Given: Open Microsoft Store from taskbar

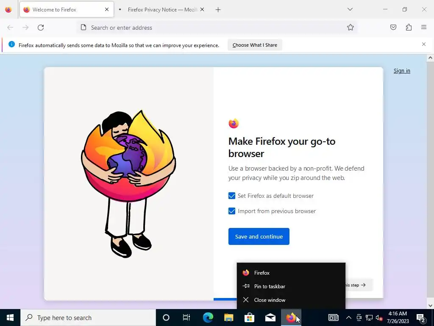Looking at the screenshot, I should click(249, 318).
